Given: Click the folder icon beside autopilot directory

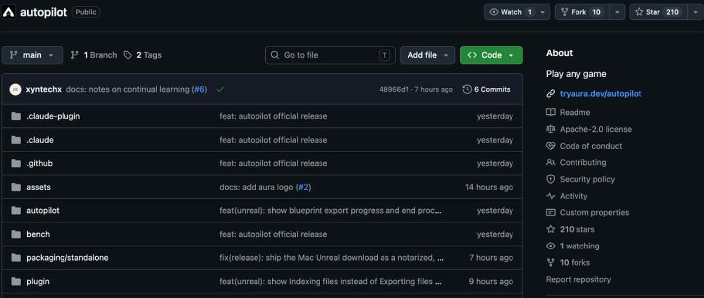Looking at the screenshot, I should pos(16,211).
